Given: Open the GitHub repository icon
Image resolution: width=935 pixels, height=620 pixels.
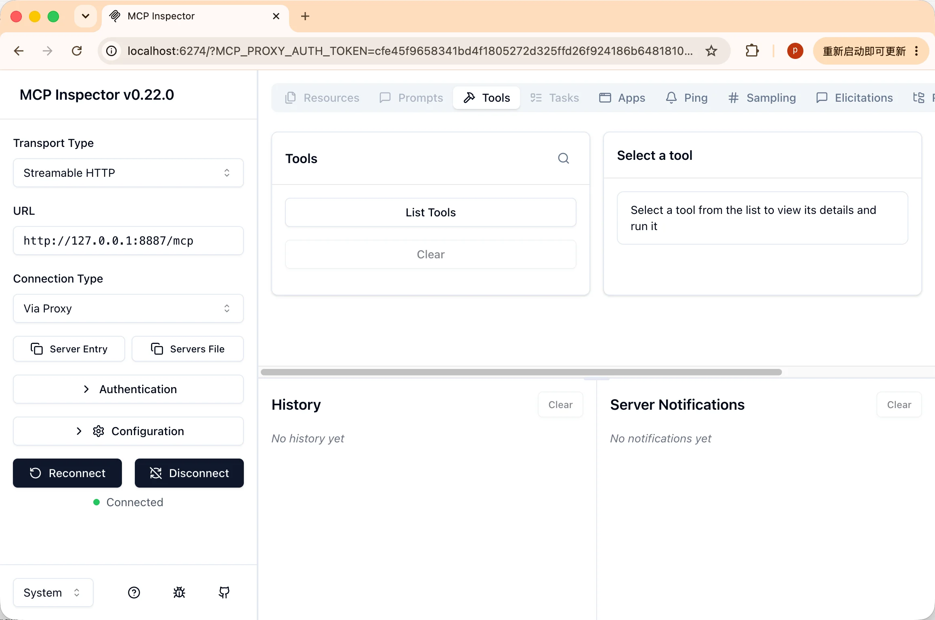Looking at the screenshot, I should tap(224, 592).
